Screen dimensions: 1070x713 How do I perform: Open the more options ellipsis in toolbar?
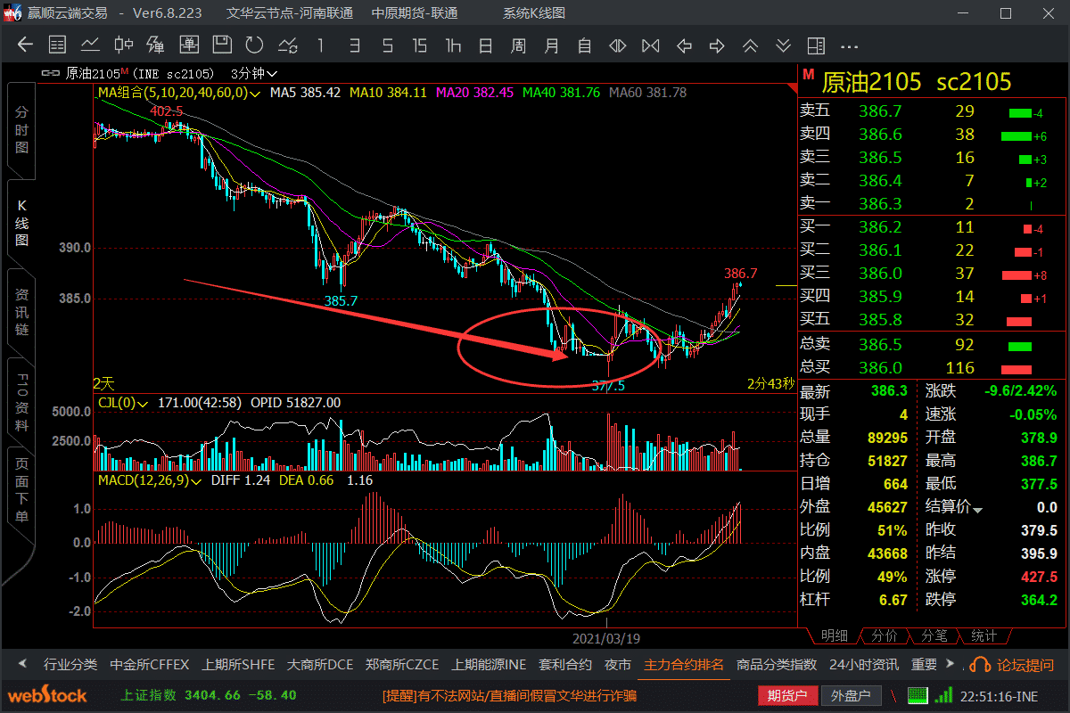(x=848, y=45)
